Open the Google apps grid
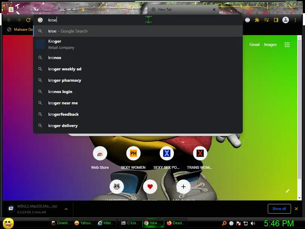 tap(287, 45)
